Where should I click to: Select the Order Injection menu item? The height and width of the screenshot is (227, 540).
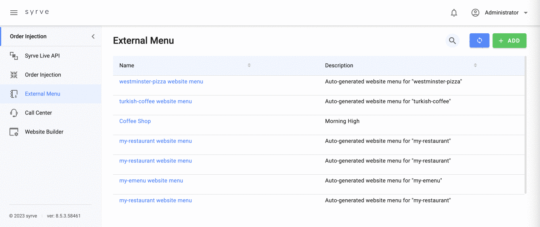pyautogui.click(x=43, y=75)
